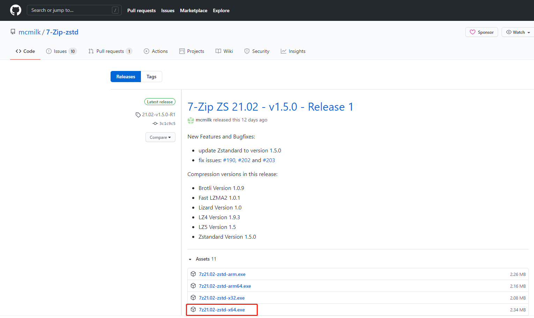Screen dimensions: 534x318
Task: Select the Issues count badge 10
Action: (73, 51)
